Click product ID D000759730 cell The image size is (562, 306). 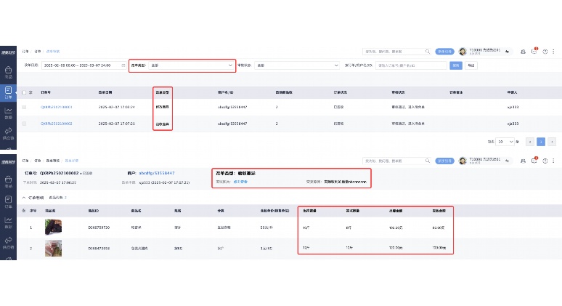[99, 228]
